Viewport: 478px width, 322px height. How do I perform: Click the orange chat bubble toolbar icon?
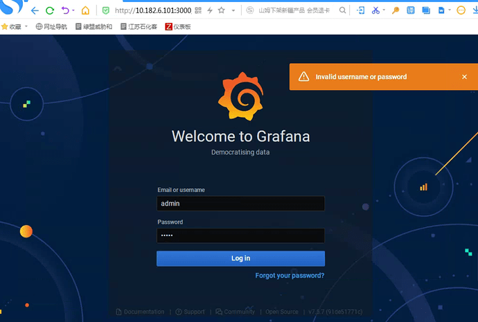coord(461,10)
